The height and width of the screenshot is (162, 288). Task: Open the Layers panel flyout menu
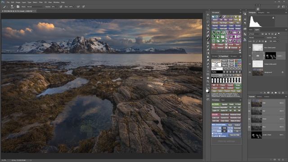pyautogui.click(x=286, y=30)
